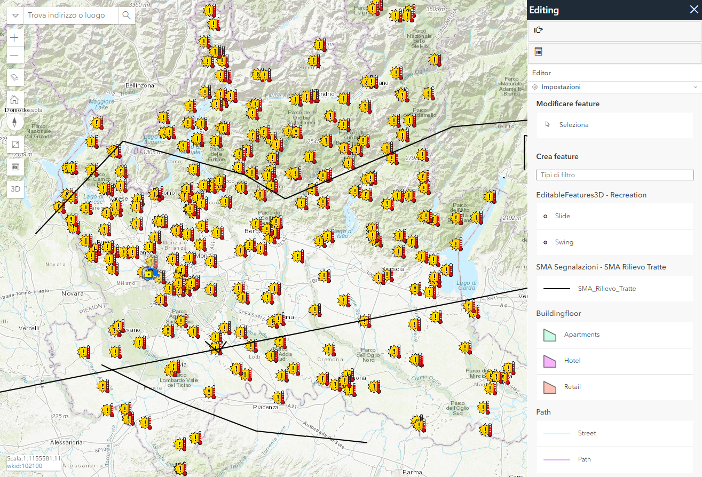
Task: Toggle fullscreen map view
Action: click(x=15, y=145)
